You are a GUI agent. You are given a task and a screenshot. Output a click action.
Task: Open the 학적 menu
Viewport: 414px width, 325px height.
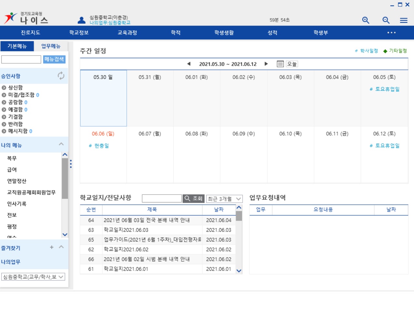coord(176,32)
